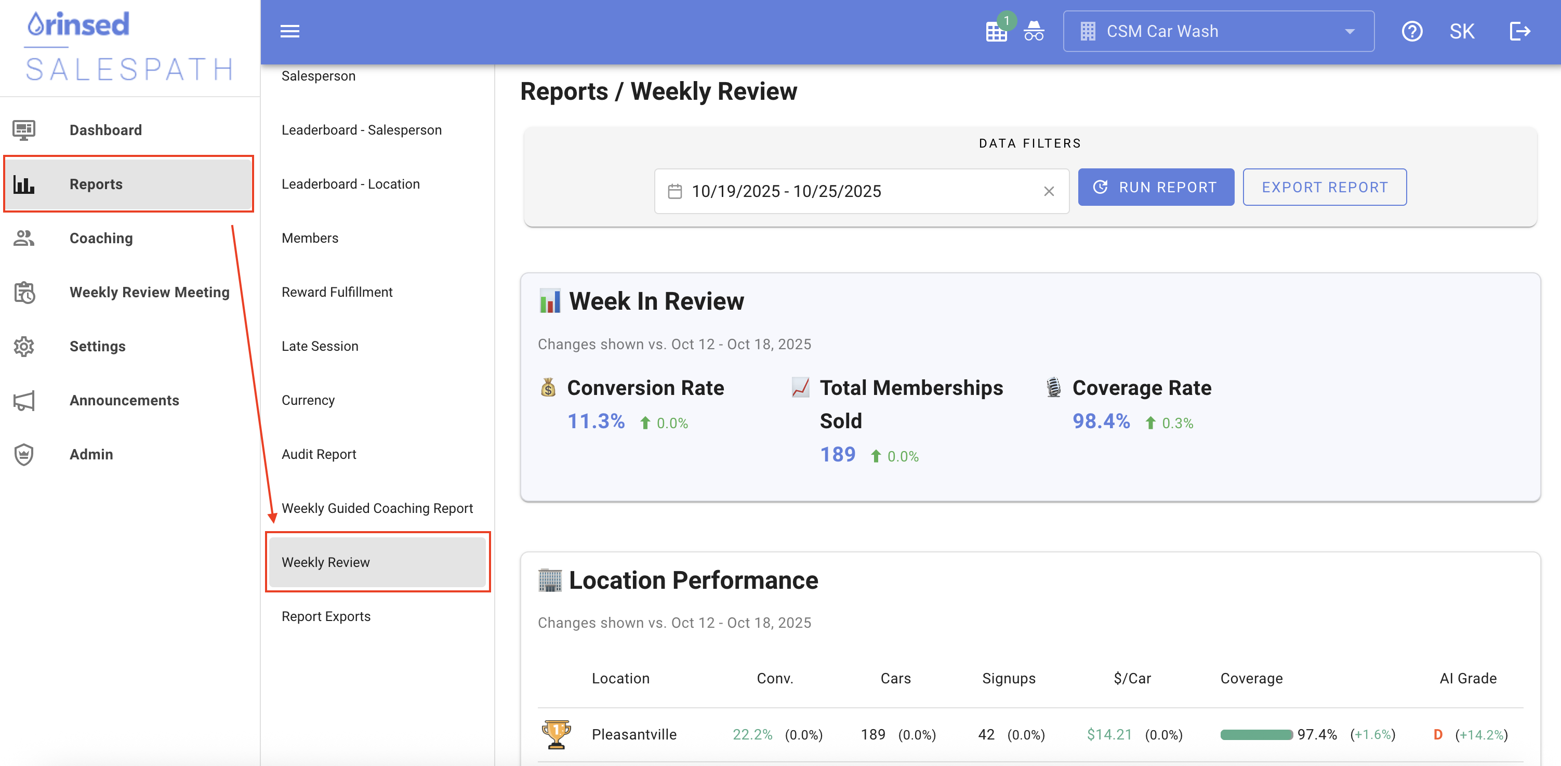Open the help question mark icon
This screenshot has height=766, width=1561.
pos(1411,31)
